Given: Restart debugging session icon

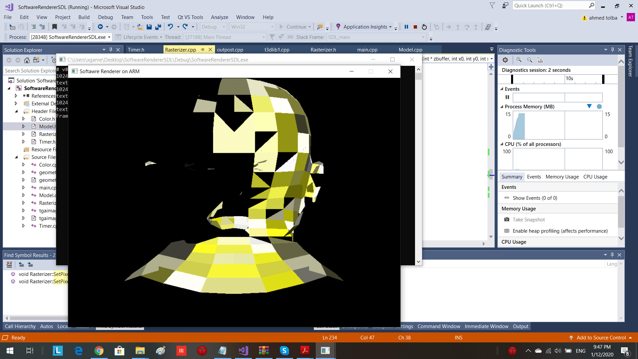Looking at the screenshot, I should click(x=424, y=27).
